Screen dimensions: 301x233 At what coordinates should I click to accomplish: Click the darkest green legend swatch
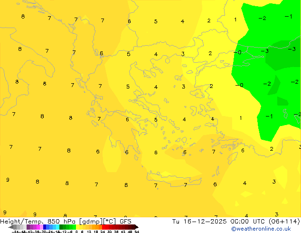tap(61, 227)
